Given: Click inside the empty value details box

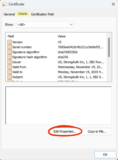Looking at the screenshot, I should [x=59, y=105].
